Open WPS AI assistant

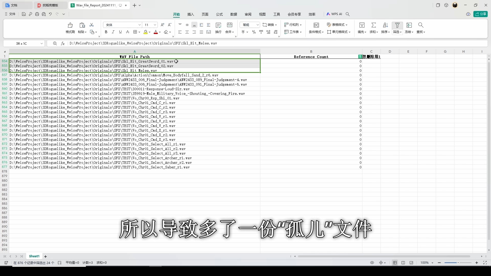tap(334, 14)
